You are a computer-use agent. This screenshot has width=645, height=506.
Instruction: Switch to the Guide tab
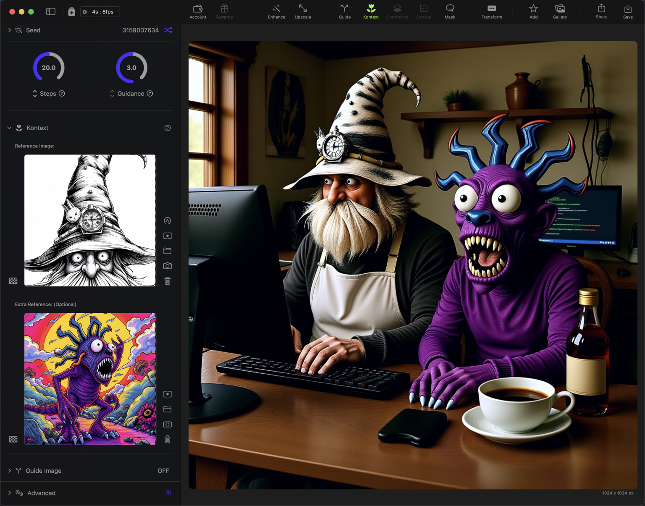pyautogui.click(x=344, y=11)
